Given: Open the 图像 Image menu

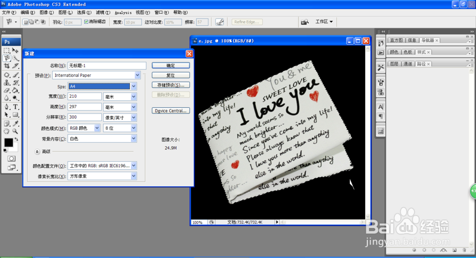Looking at the screenshot, I should 47,12.
